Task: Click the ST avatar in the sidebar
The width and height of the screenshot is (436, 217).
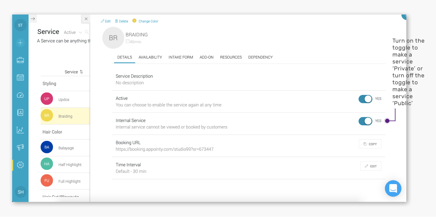Action: [20, 25]
